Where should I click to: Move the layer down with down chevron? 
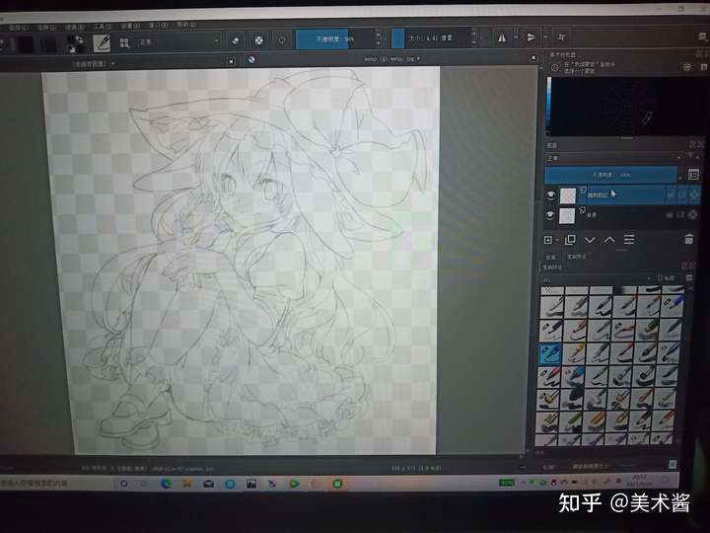pos(590,240)
